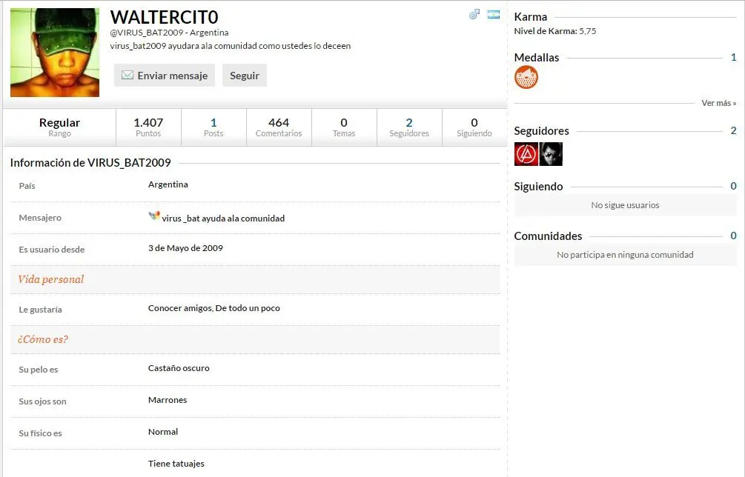Open the 0 Siguiendo tab

point(474,127)
